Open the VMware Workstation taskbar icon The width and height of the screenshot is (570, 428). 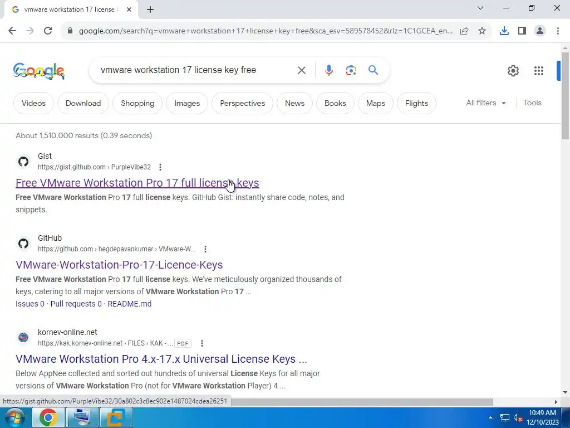(116, 417)
